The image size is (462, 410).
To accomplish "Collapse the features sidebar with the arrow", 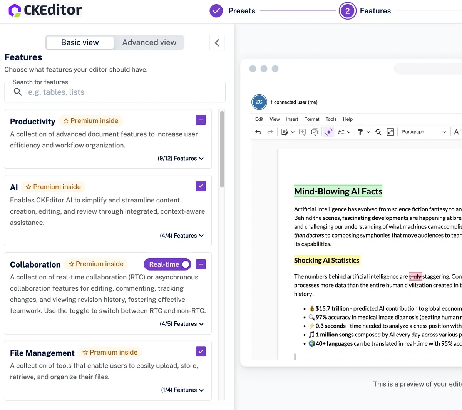I will tap(217, 43).
